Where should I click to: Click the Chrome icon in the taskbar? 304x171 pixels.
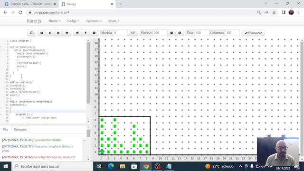(x=146, y=166)
